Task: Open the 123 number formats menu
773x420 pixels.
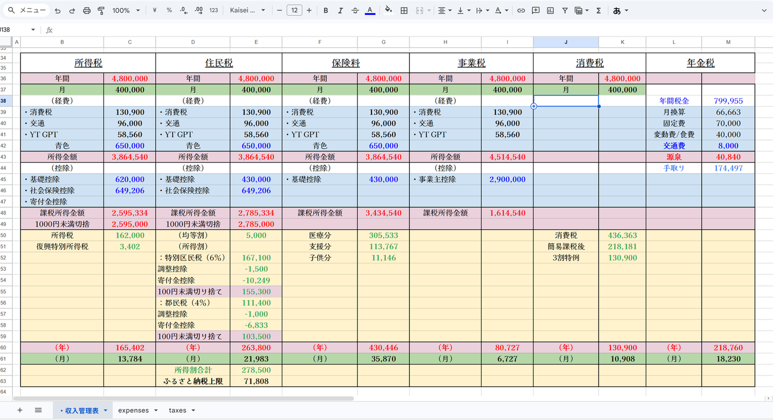Action: pos(214,10)
